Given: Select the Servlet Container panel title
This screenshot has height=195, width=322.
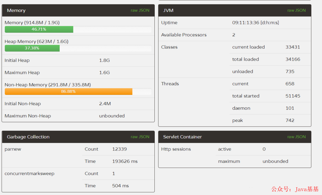Looking at the screenshot, I should tap(182, 137).
